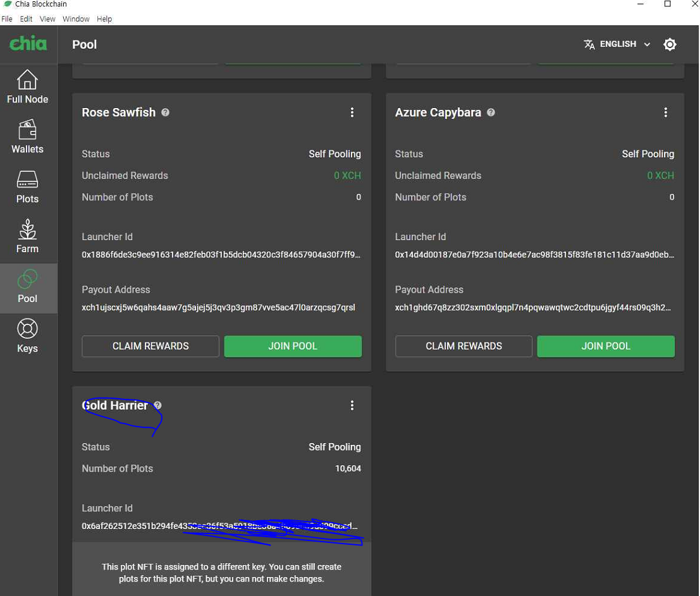Click the Azure Capybara Launcher Id value
The width and height of the screenshot is (700, 596).
tap(534, 255)
